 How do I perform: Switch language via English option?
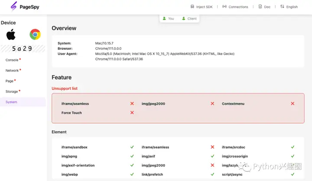click(x=292, y=7)
